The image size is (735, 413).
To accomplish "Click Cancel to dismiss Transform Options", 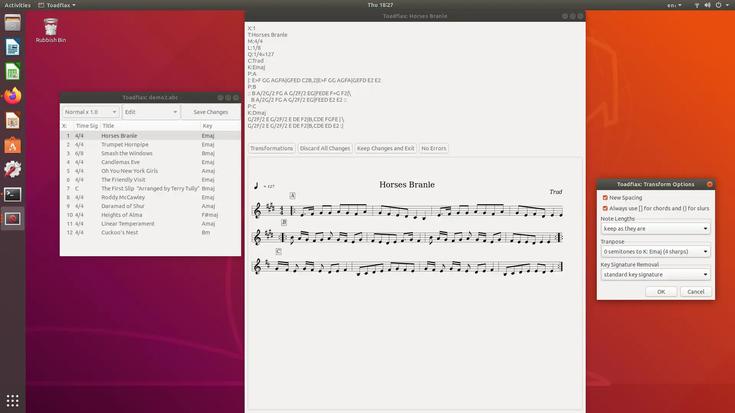I will (695, 291).
